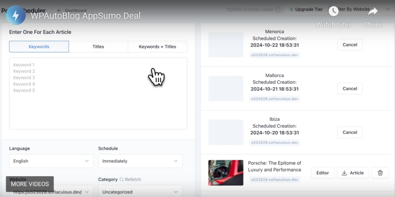Click the 2024-10-22 18:53:31 timestamp
This screenshot has width=395, height=197.
[275, 45]
